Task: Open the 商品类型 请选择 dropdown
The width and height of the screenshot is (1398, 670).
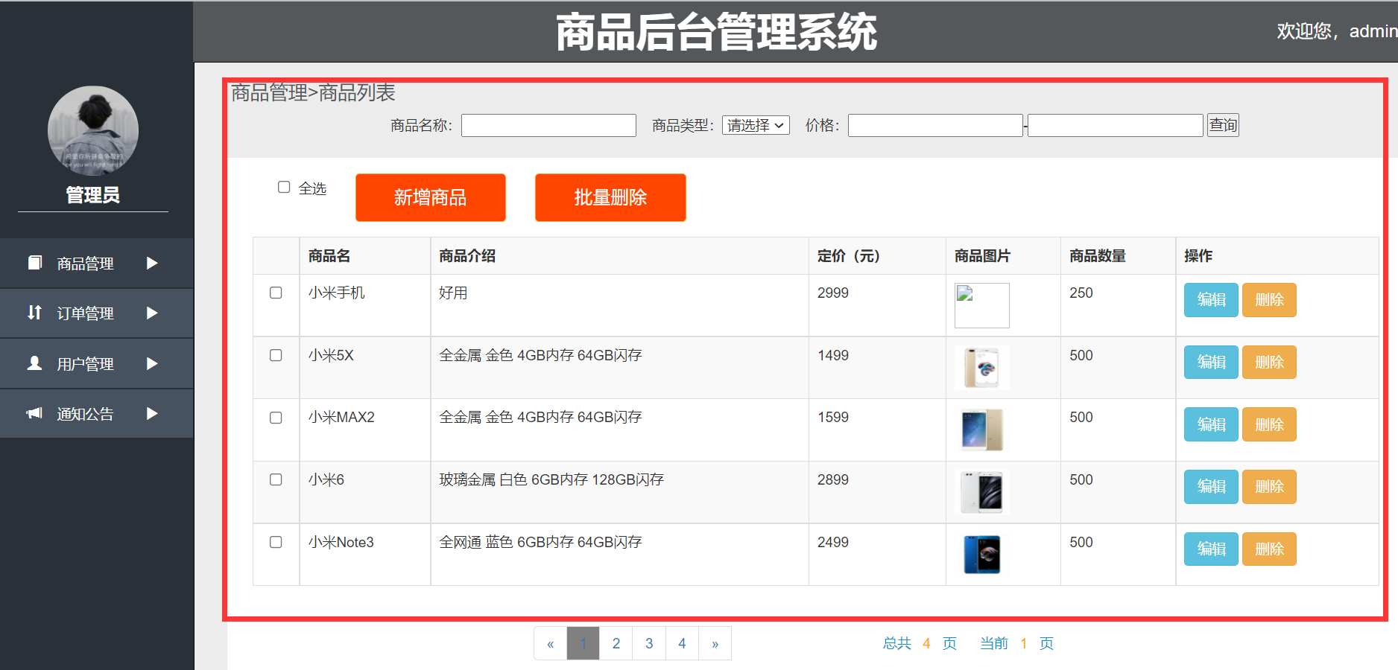Action: (x=755, y=124)
